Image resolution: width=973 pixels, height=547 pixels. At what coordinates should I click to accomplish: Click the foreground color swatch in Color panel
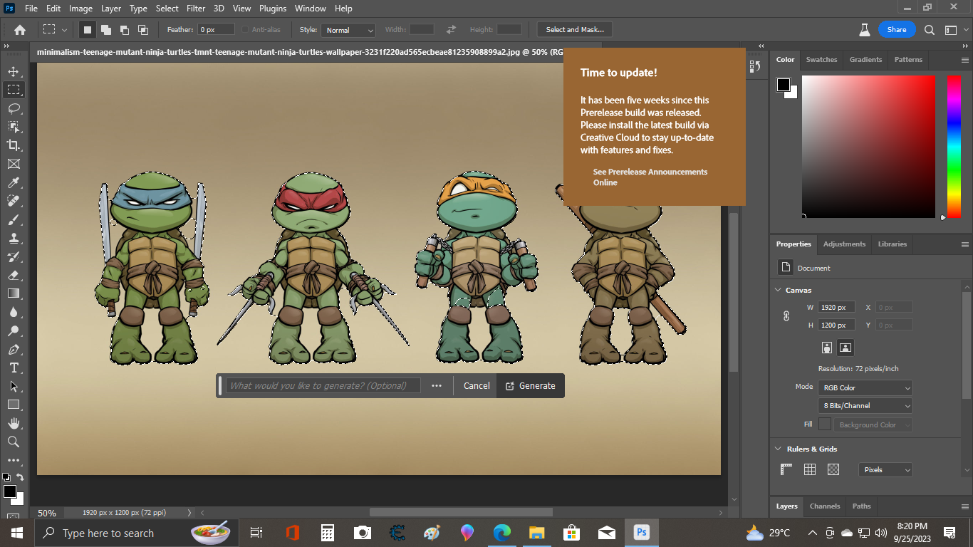pyautogui.click(x=783, y=85)
